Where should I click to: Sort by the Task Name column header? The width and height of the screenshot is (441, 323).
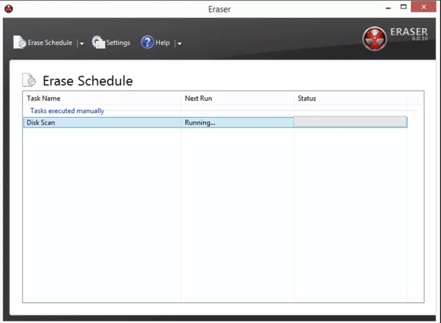(43, 99)
